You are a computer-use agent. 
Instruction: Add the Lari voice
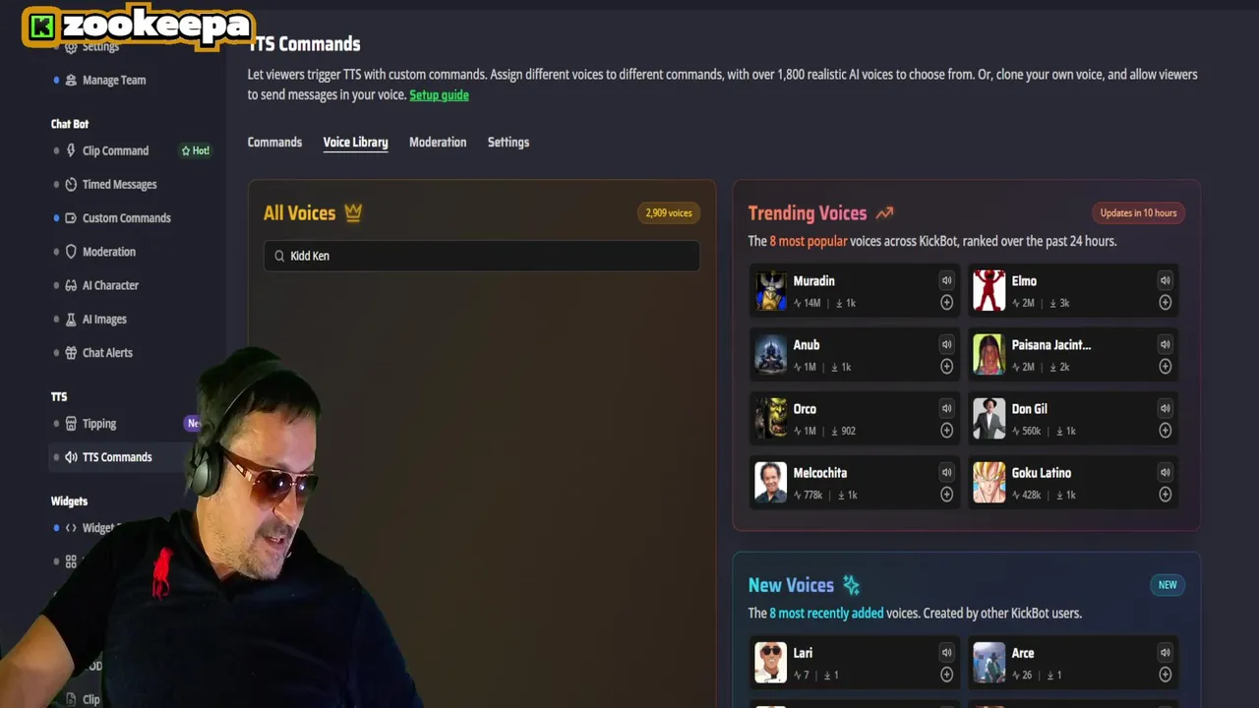[946, 675]
